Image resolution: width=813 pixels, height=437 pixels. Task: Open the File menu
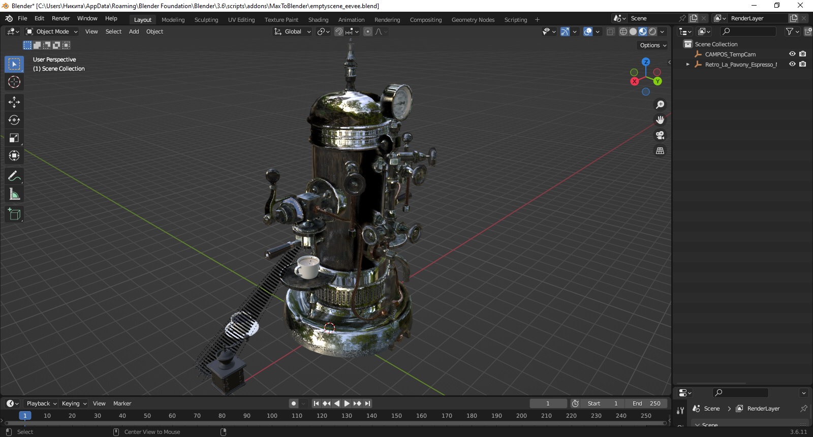(x=22, y=18)
